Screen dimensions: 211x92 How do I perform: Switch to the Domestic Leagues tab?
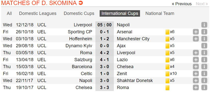(38, 13)
